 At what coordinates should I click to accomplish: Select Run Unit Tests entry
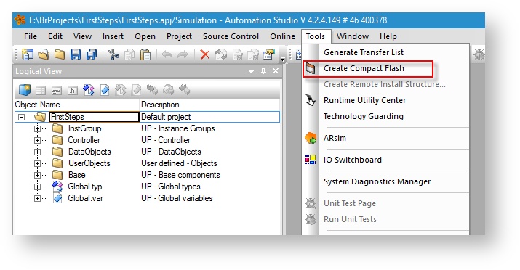(350, 219)
